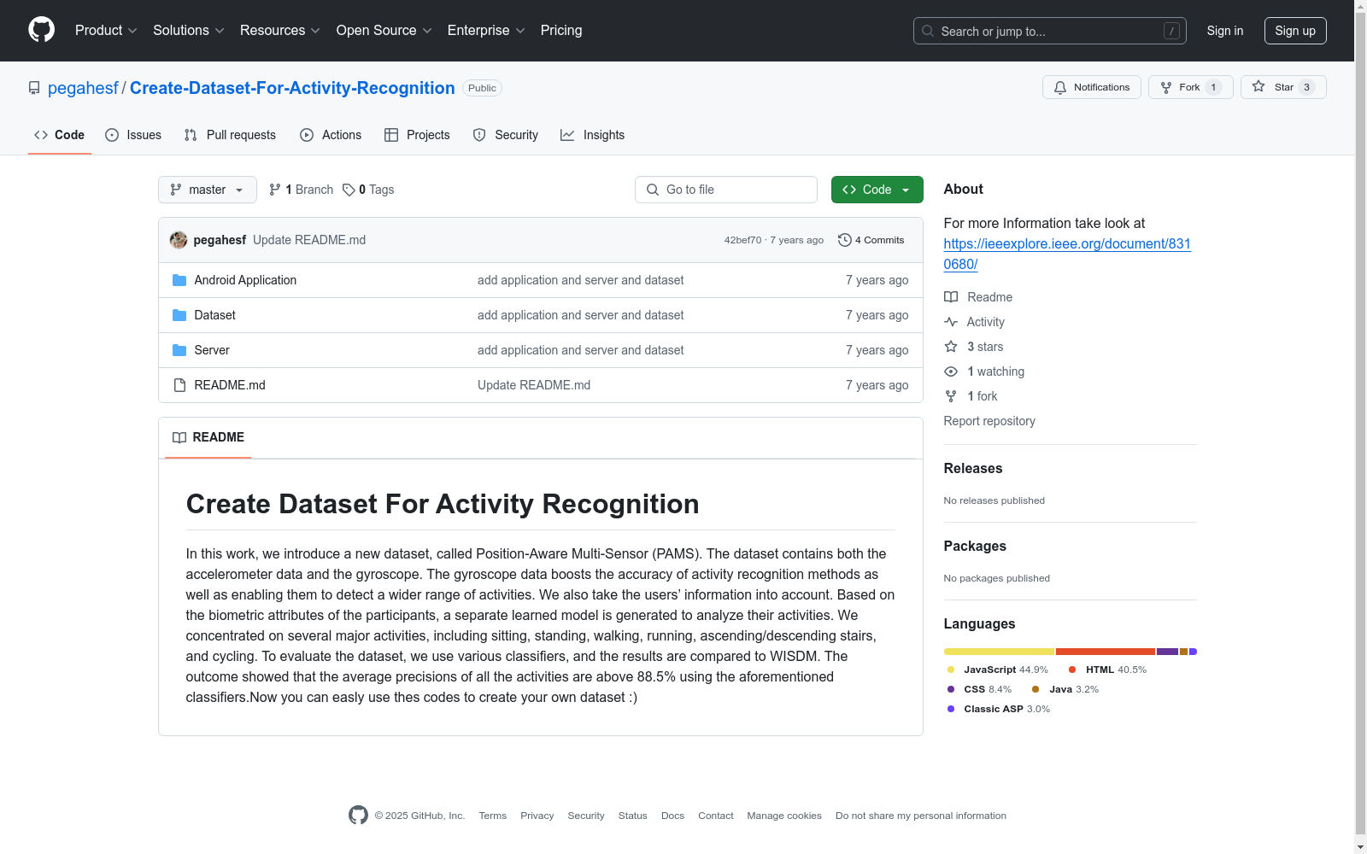Click the Manage cookies footer link

pyautogui.click(x=784, y=816)
